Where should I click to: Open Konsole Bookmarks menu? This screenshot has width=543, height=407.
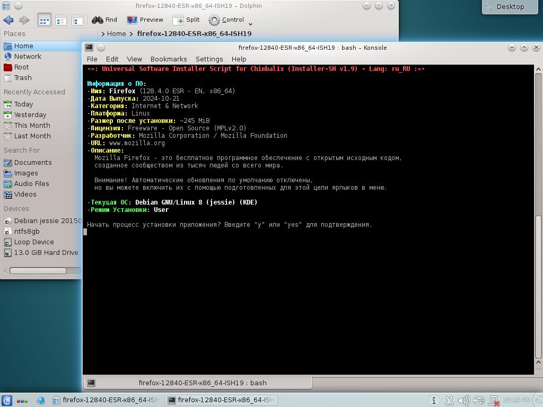(169, 59)
